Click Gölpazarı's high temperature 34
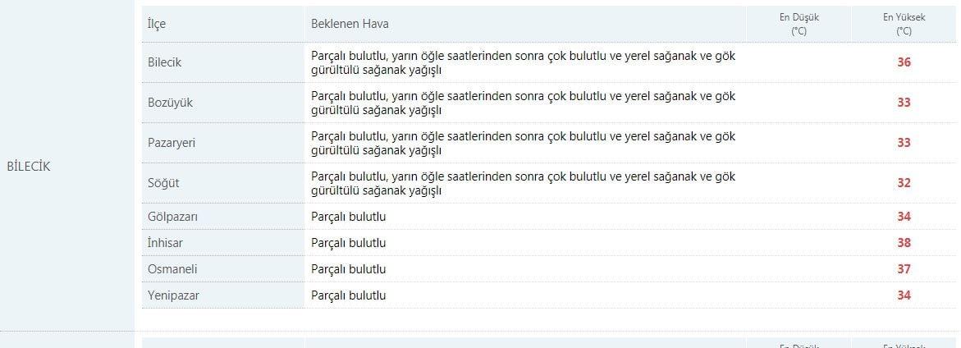 coord(904,217)
